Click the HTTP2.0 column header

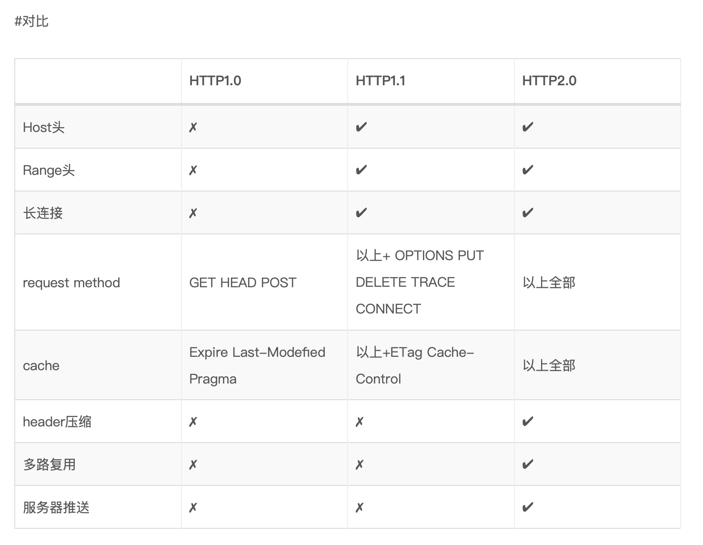tap(549, 81)
